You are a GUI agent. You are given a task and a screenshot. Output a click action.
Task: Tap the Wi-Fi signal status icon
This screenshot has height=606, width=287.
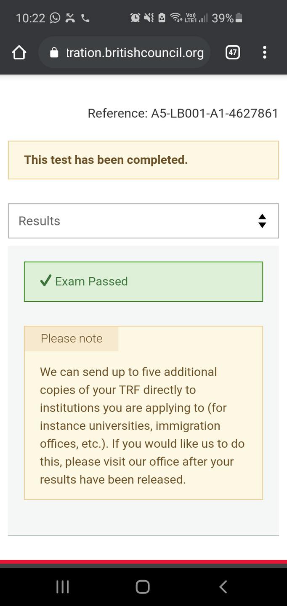click(x=175, y=18)
